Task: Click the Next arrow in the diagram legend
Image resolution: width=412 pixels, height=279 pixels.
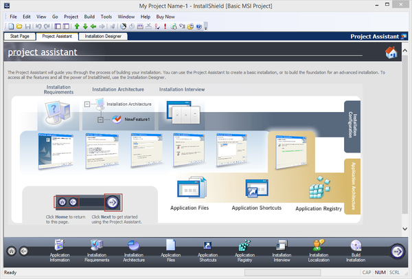Action: point(113,202)
